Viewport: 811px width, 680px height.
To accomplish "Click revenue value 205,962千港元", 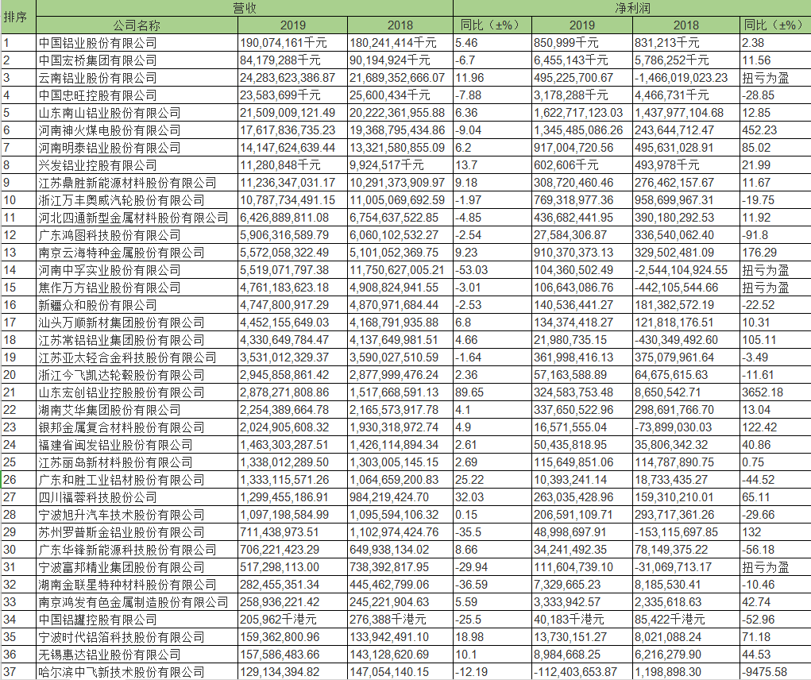I will pos(293,620).
